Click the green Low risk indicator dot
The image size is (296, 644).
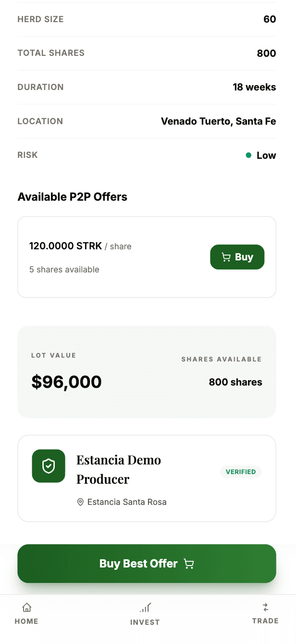pyautogui.click(x=248, y=155)
